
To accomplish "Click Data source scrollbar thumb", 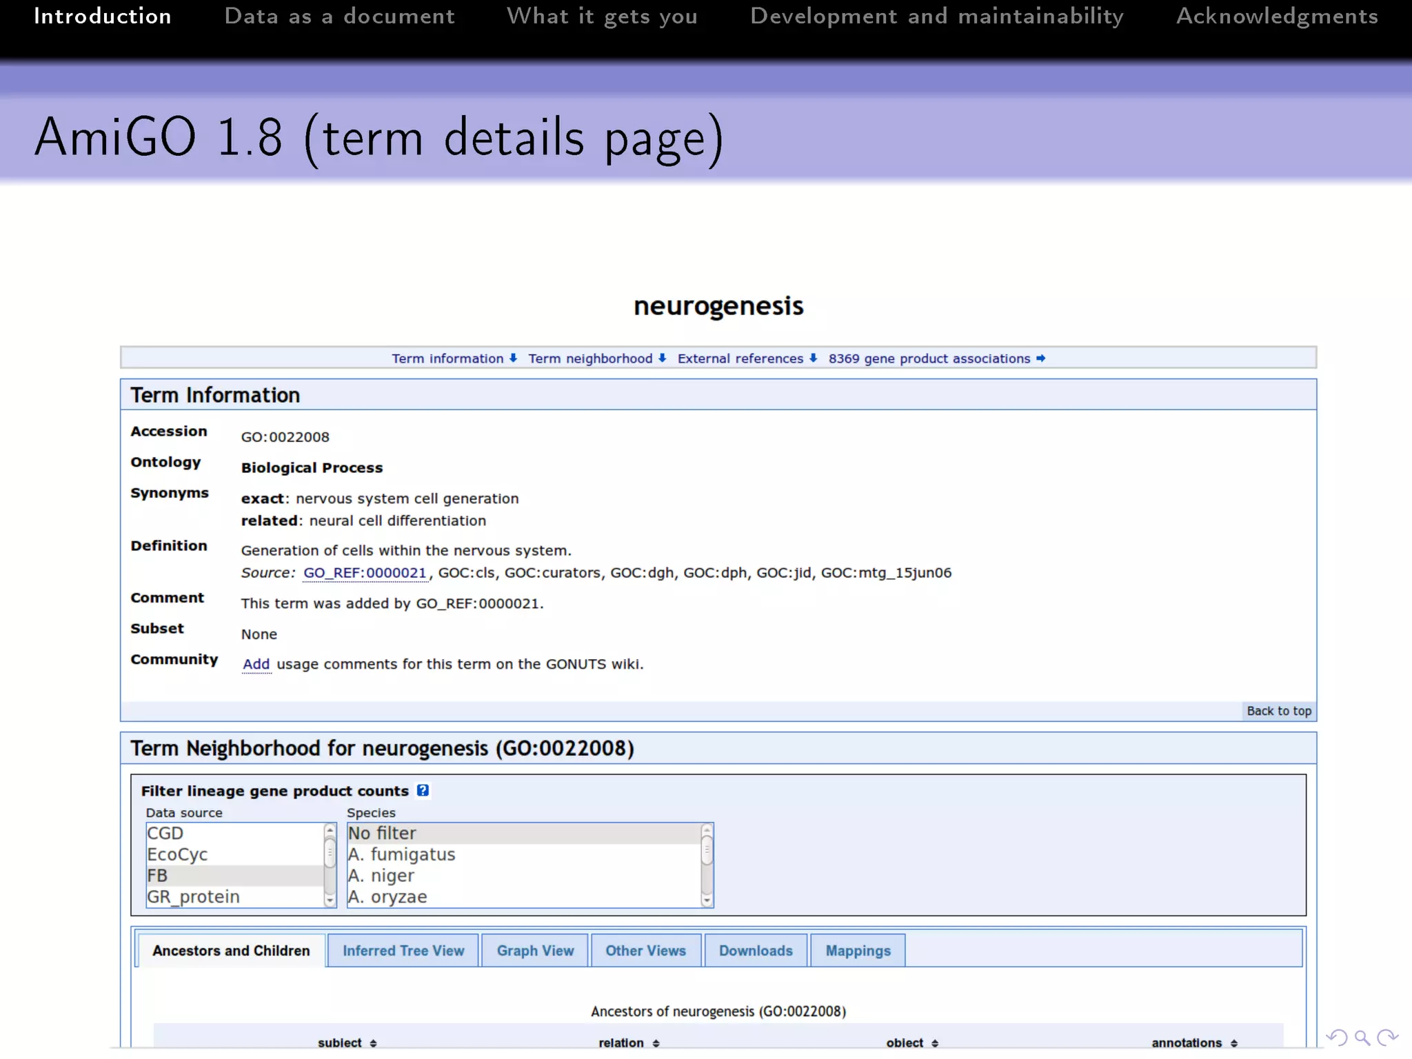I will 330,852.
